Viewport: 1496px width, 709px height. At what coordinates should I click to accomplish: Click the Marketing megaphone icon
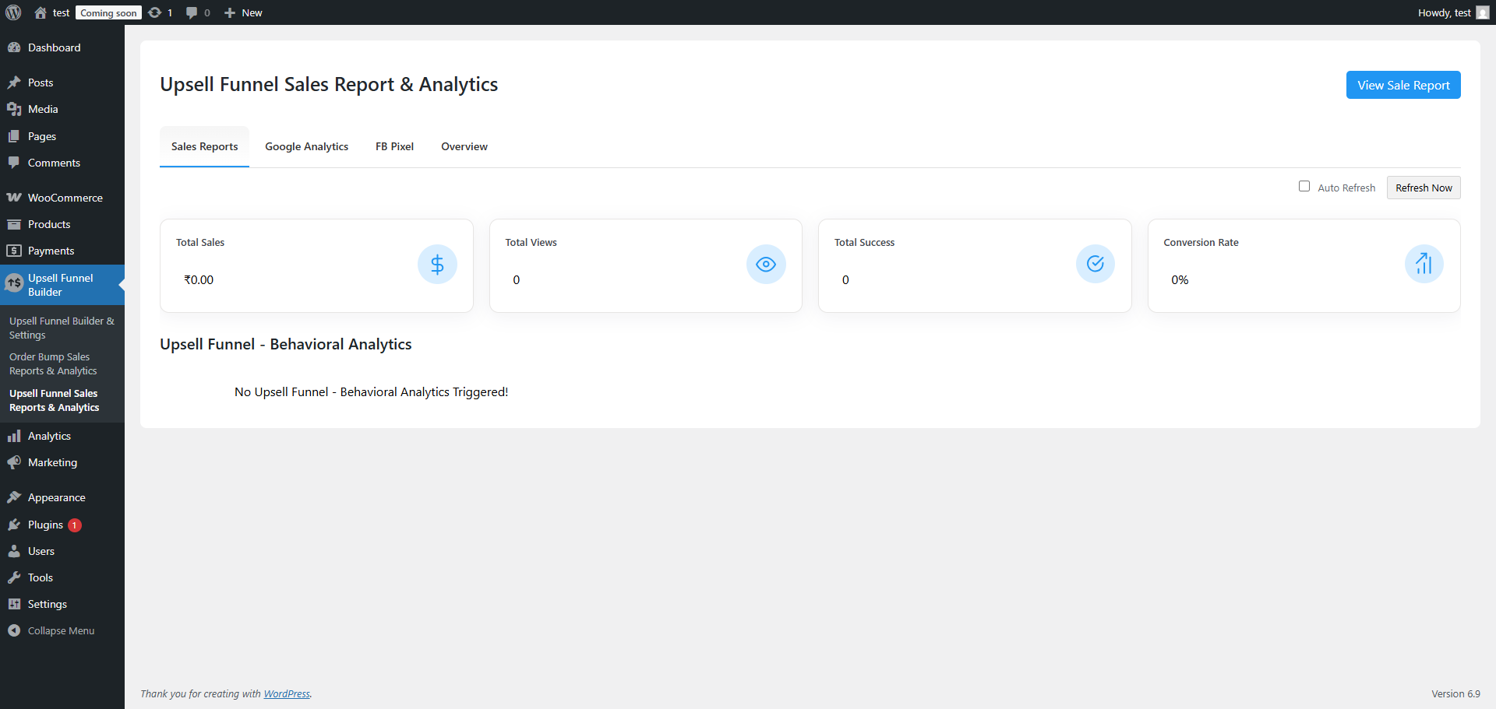(15, 462)
